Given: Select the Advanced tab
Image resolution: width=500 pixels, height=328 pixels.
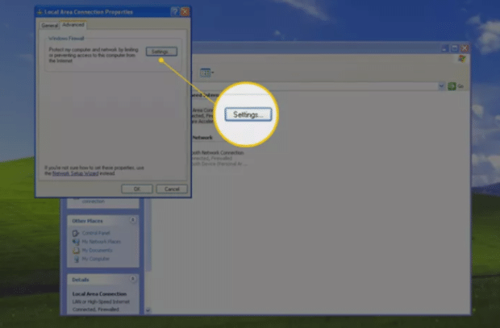Looking at the screenshot, I should 73,25.
